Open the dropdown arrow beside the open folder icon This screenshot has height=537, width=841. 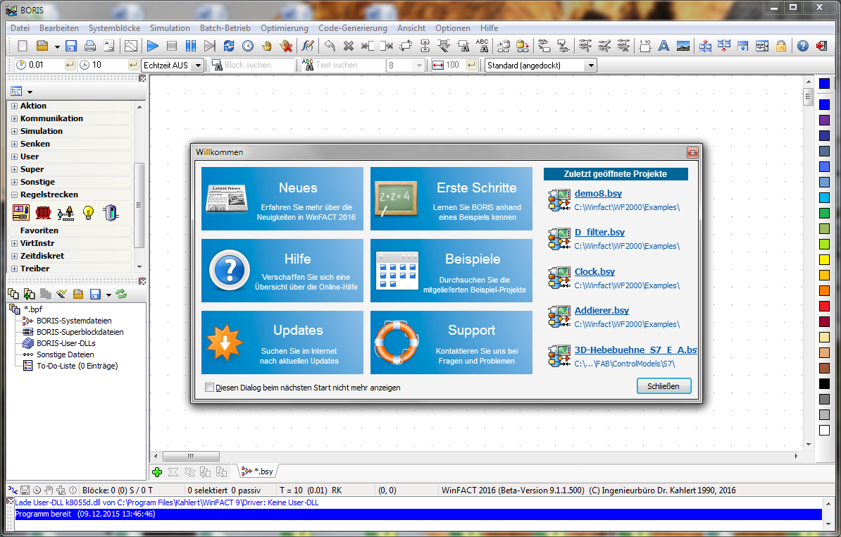click(57, 47)
